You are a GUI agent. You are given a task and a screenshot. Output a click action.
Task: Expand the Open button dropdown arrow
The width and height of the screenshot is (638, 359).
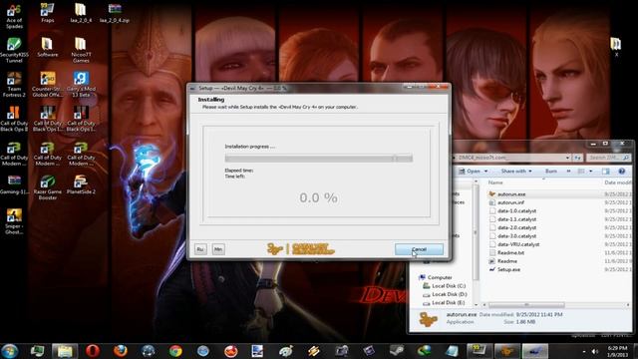(485, 172)
